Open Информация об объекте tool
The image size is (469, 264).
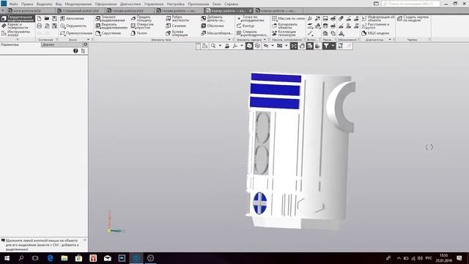tap(378, 18)
